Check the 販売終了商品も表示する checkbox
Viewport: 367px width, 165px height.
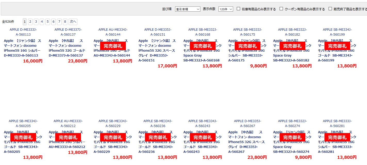click(x=330, y=9)
